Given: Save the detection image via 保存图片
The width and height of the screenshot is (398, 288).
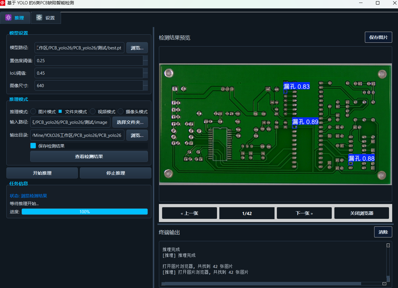Looking at the screenshot, I should pos(379,37).
